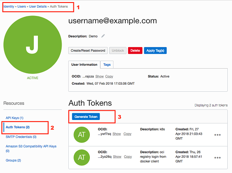Click the Description: k8s text

coord(152,129)
